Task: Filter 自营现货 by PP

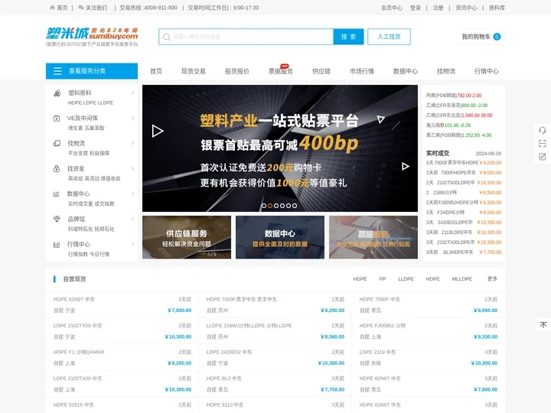Action: (383, 279)
